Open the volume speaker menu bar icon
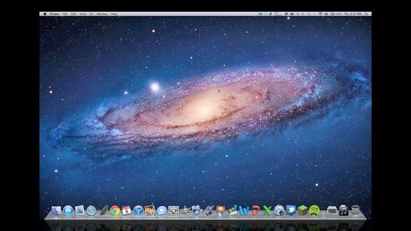 pos(327,14)
